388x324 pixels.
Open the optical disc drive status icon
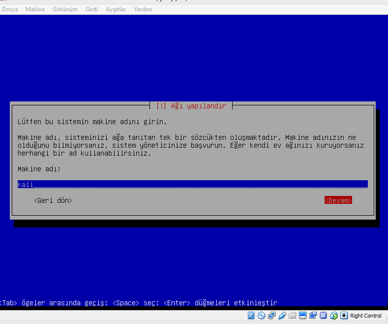click(x=261, y=316)
